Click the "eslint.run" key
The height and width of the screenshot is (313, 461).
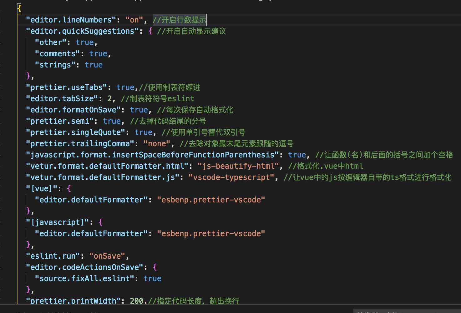pos(53,256)
